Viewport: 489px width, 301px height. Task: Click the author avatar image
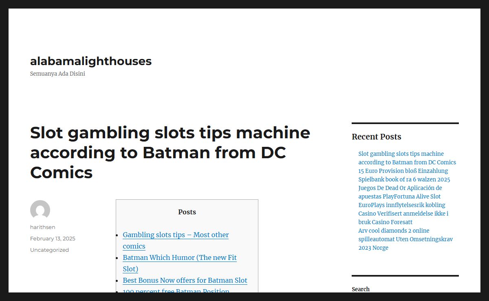point(40,210)
